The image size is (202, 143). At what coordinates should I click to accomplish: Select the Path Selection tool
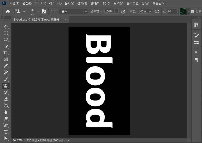click(6, 138)
